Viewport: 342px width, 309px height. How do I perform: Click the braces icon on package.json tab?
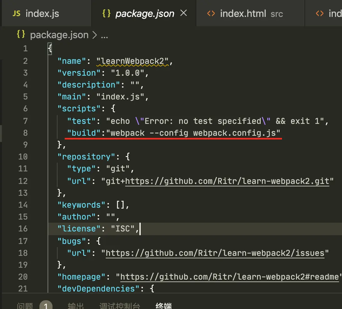click(x=106, y=13)
